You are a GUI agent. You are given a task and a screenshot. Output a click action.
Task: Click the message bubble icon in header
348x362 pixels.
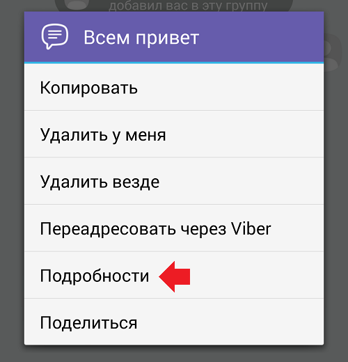click(x=55, y=36)
